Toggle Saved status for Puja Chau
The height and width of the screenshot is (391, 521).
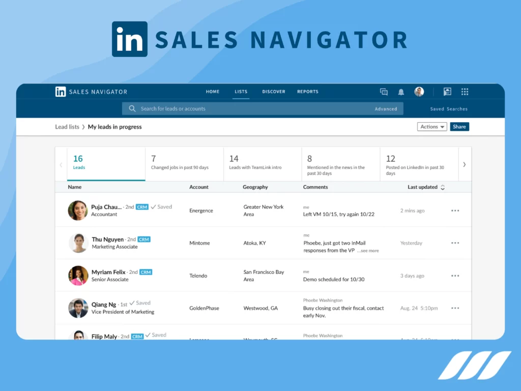(161, 207)
